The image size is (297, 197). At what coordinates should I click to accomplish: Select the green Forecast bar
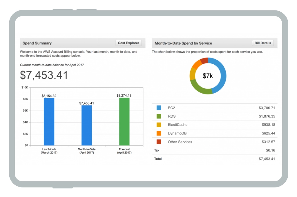124,121
